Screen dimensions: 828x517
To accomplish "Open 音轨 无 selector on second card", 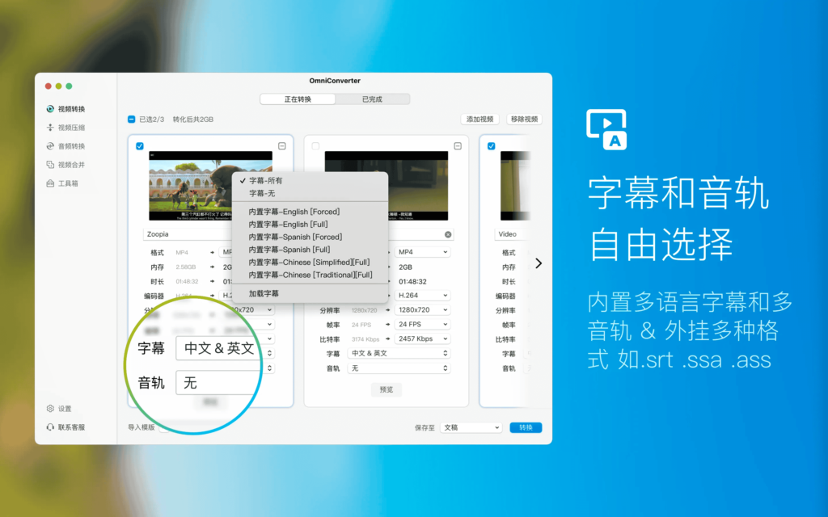I will (x=399, y=368).
